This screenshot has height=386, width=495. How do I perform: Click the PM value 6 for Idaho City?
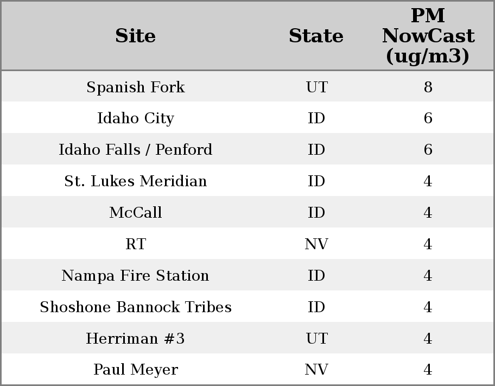[x=428, y=118]
